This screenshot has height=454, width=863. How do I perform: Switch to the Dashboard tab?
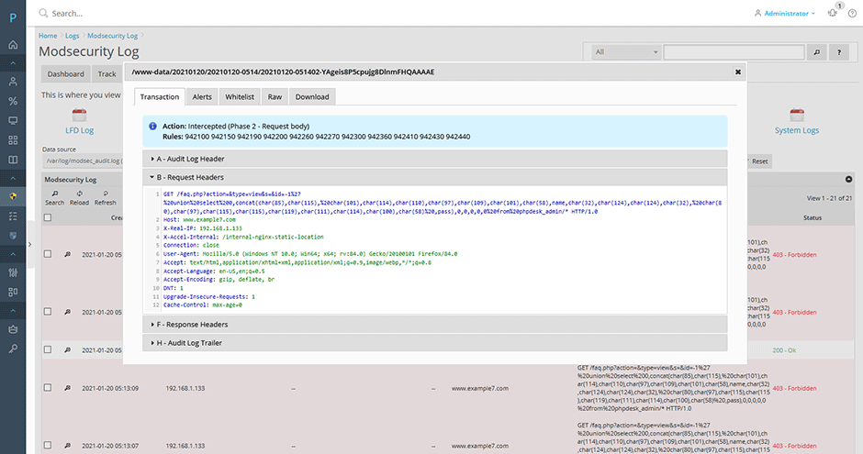[x=65, y=73]
